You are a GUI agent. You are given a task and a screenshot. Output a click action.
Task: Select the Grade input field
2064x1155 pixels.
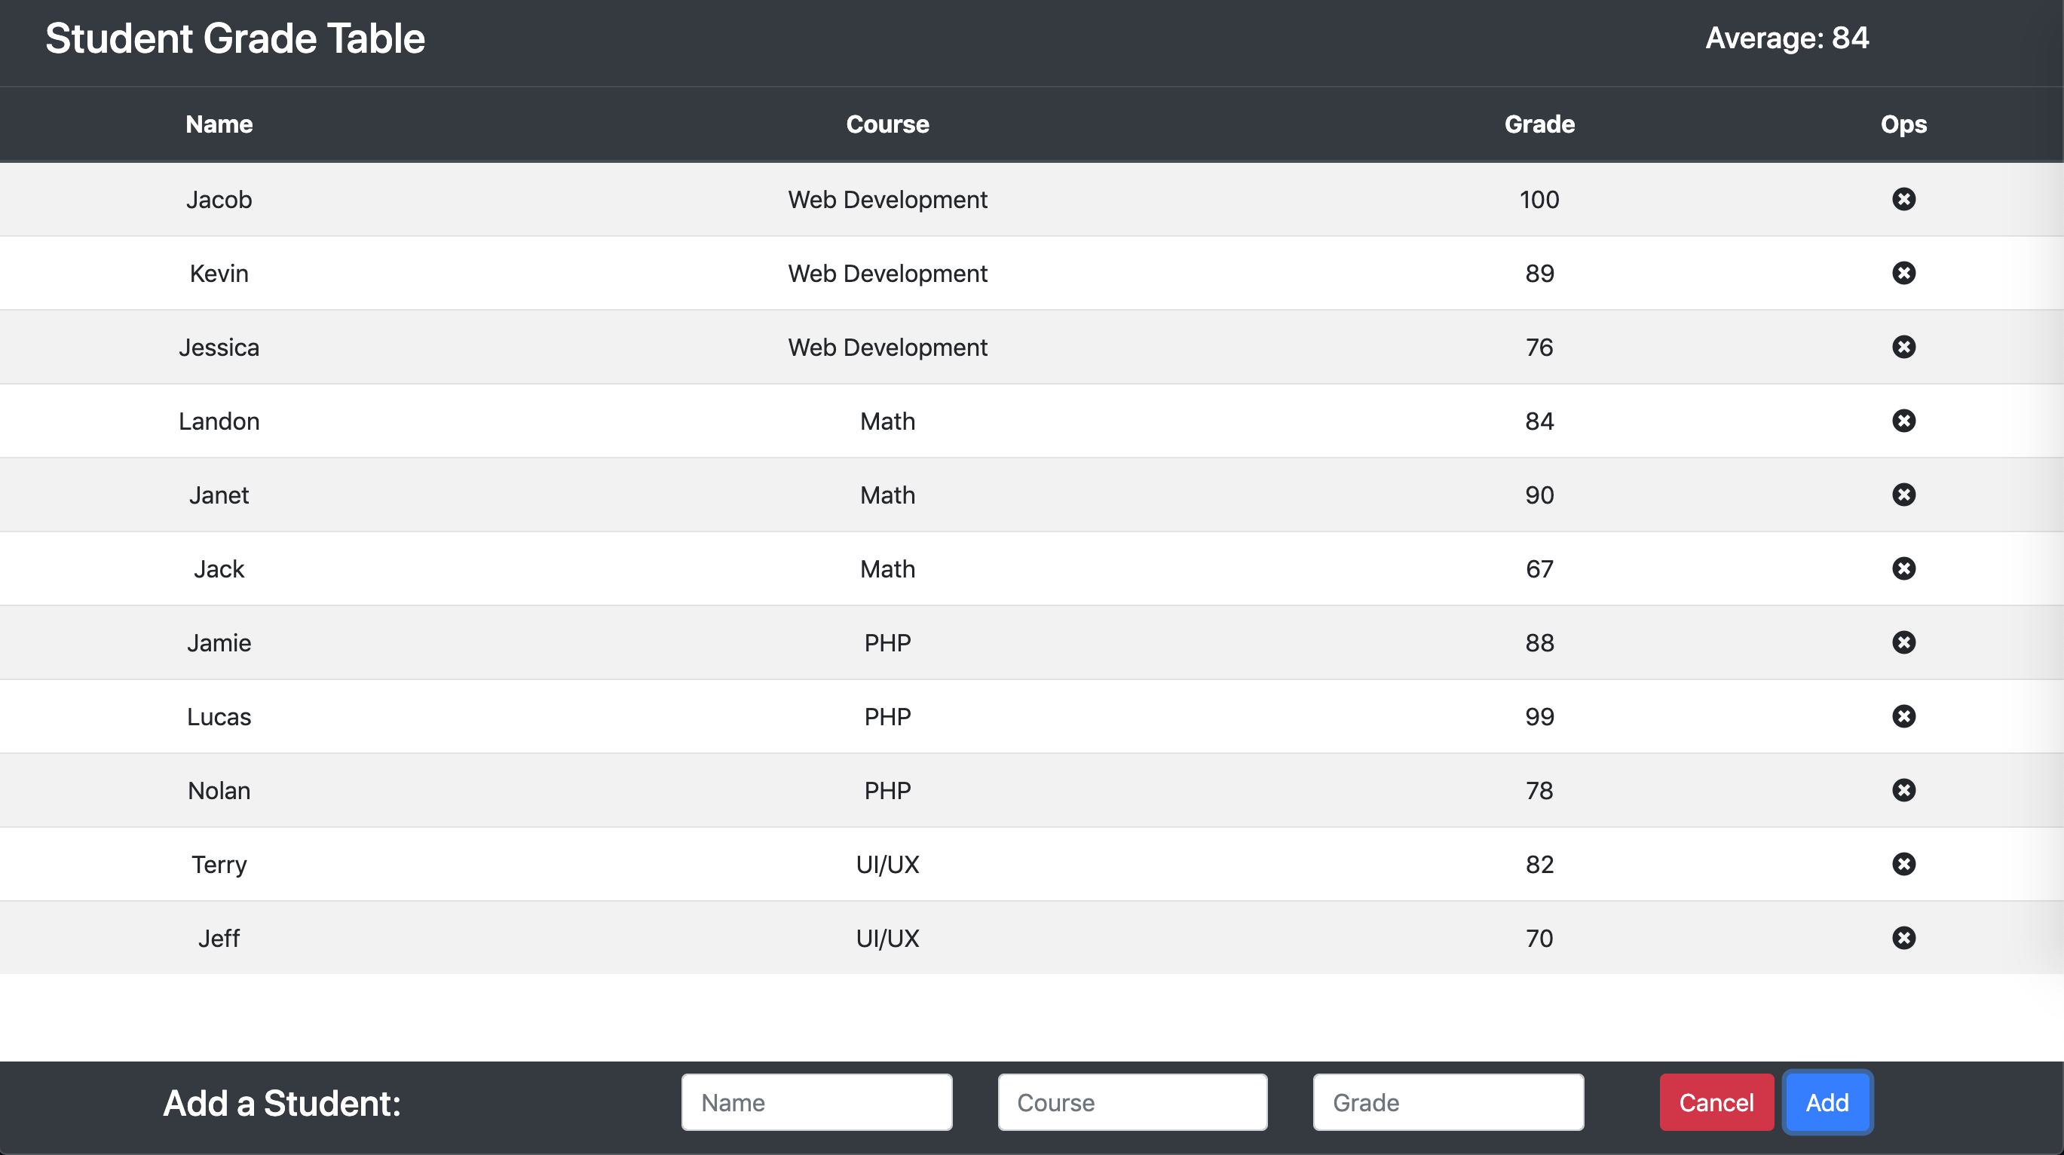1447,1102
